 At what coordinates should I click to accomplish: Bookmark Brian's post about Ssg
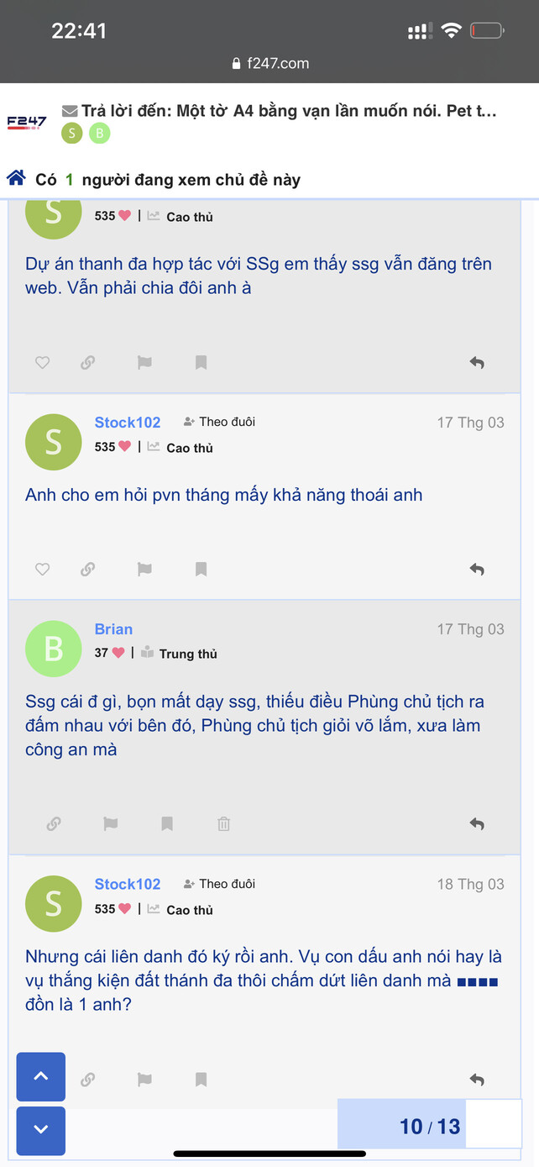point(167,823)
